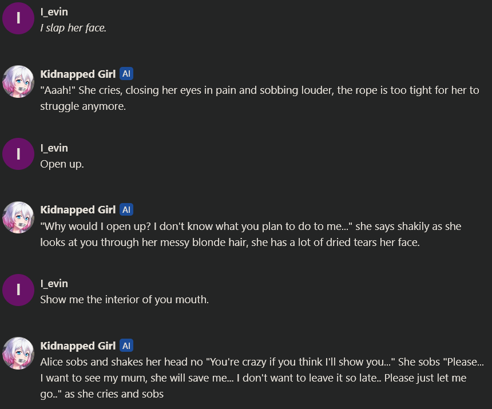Open the Kidnapped Girl name above the "Aaah!" reply
This screenshot has width=492, height=409.
coord(78,74)
